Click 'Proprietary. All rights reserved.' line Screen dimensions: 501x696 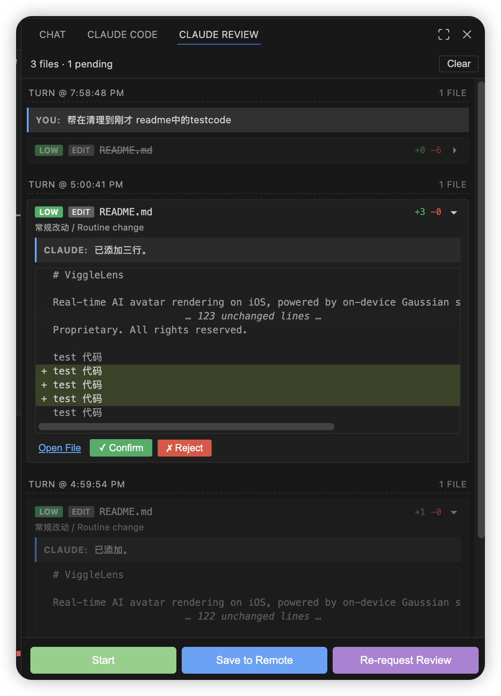coord(150,330)
